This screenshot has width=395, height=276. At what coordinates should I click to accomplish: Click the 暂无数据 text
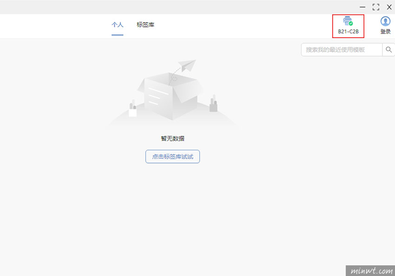tap(172, 139)
